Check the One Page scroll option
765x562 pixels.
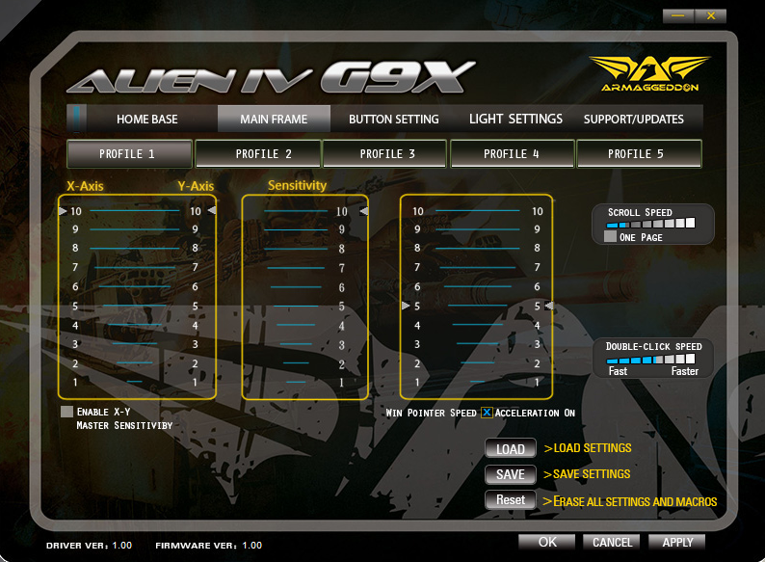click(610, 237)
